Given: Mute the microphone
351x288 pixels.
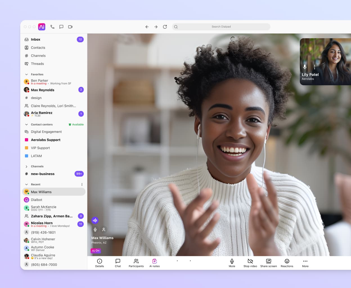Looking at the screenshot, I should tap(232, 263).
